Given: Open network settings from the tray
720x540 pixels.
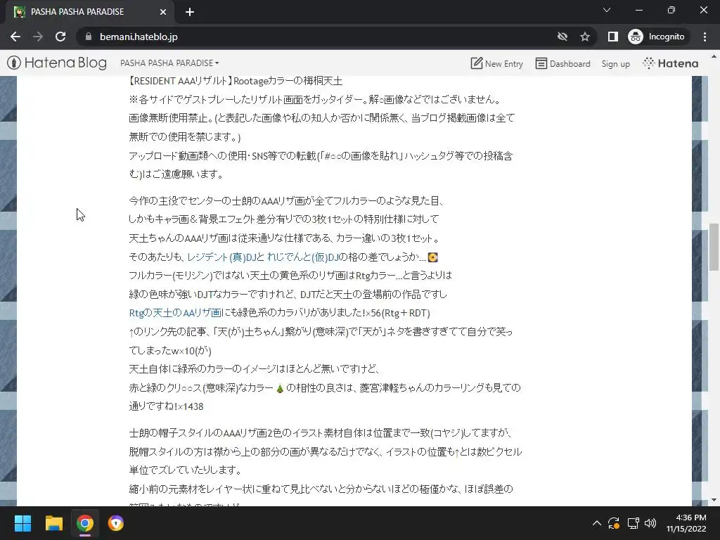Looking at the screenshot, I should 634,523.
